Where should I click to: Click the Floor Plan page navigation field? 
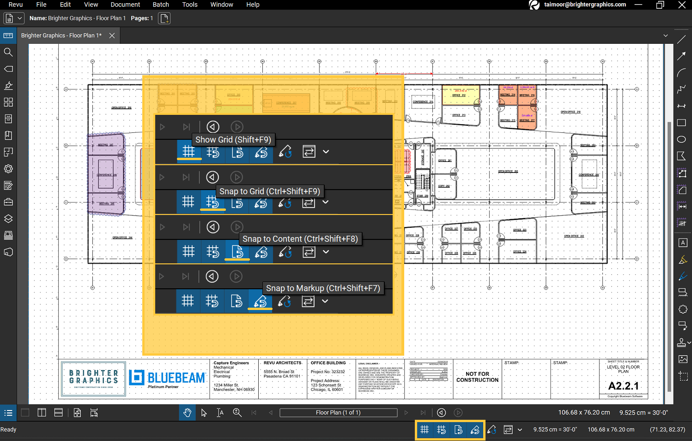click(x=338, y=412)
